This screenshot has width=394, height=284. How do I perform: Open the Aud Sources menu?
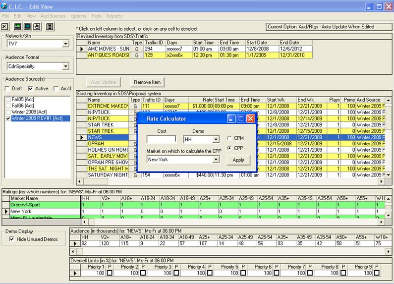(x=53, y=16)
